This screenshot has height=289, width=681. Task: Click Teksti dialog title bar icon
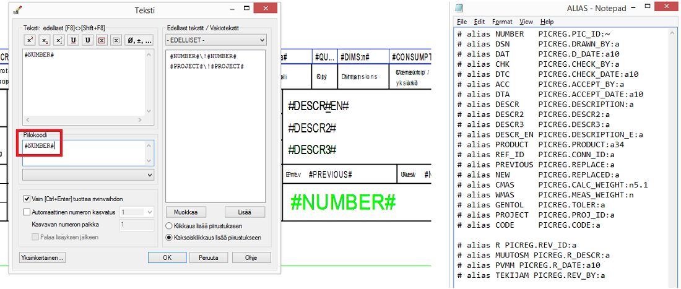pos(18,10)
